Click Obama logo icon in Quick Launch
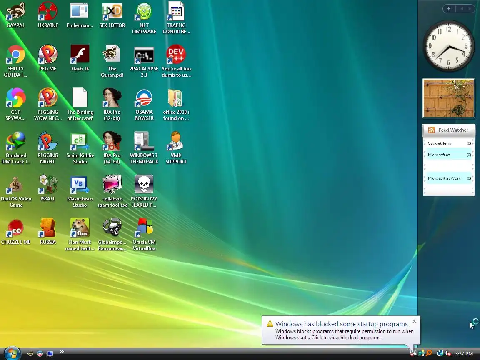The image size is (480, 360). coord(40,354)
